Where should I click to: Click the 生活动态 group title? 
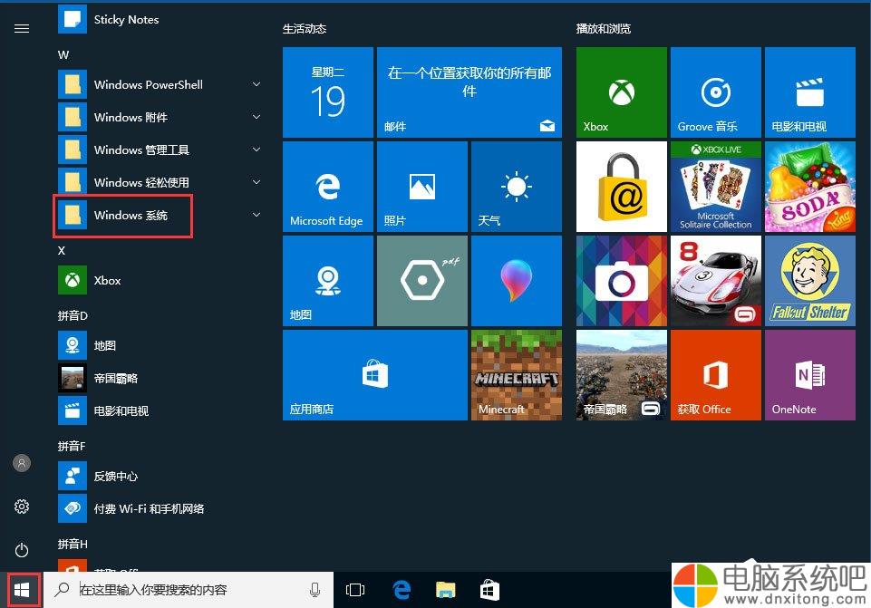coord(305,29)
